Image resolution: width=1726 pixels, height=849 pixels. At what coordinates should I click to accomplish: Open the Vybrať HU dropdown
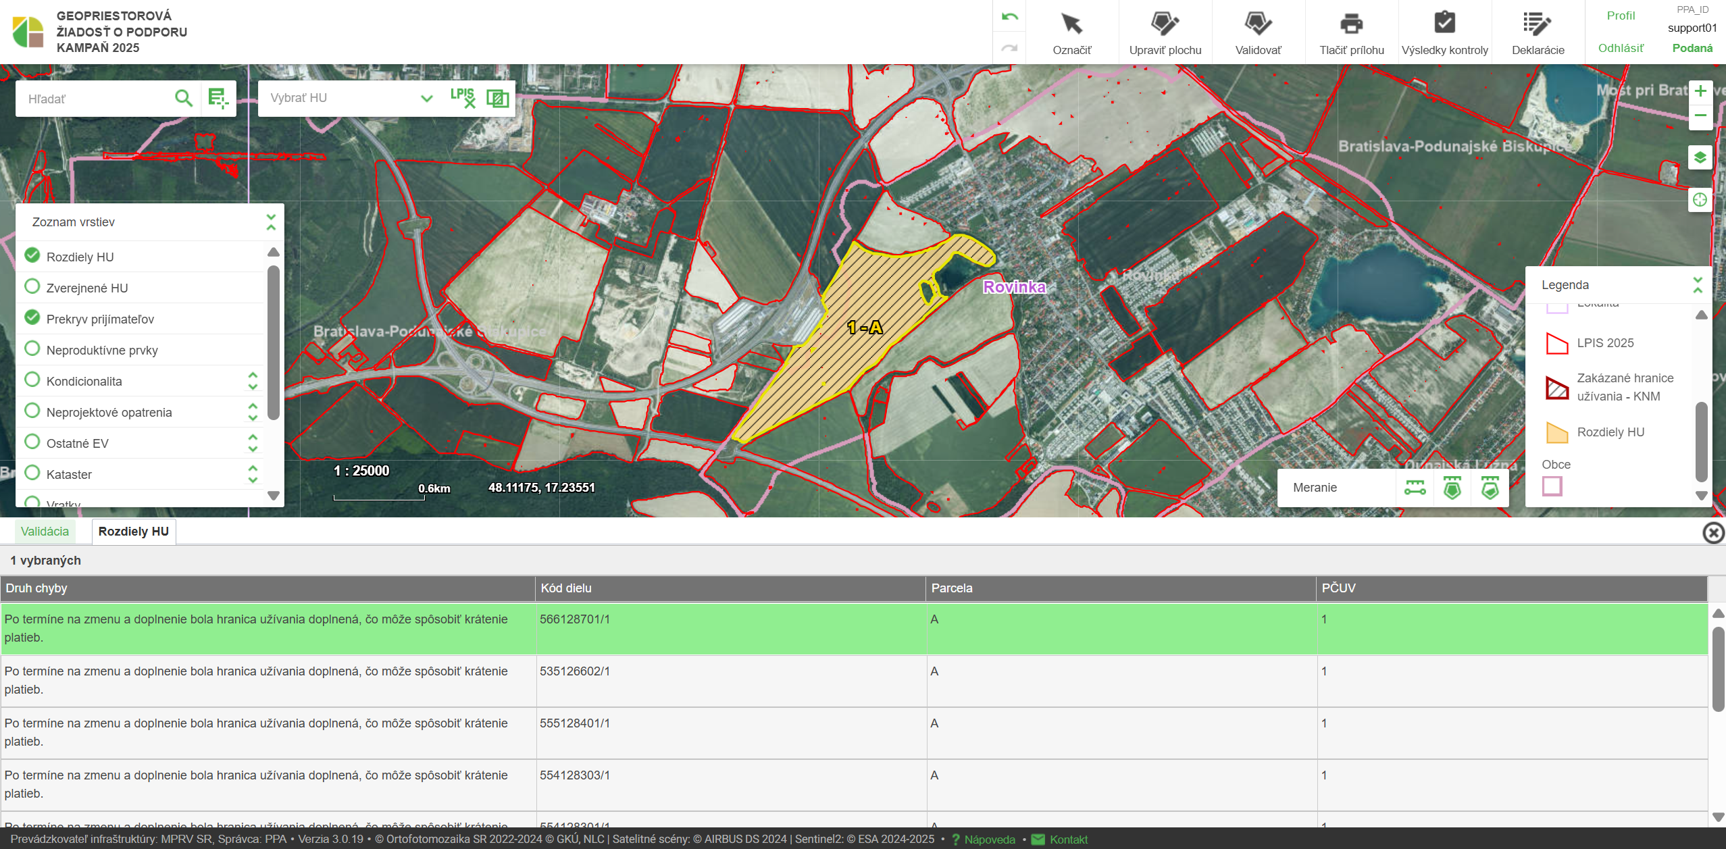pos(426,99)
